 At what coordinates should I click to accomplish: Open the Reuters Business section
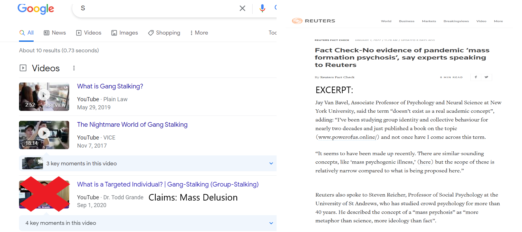point(406,21)
